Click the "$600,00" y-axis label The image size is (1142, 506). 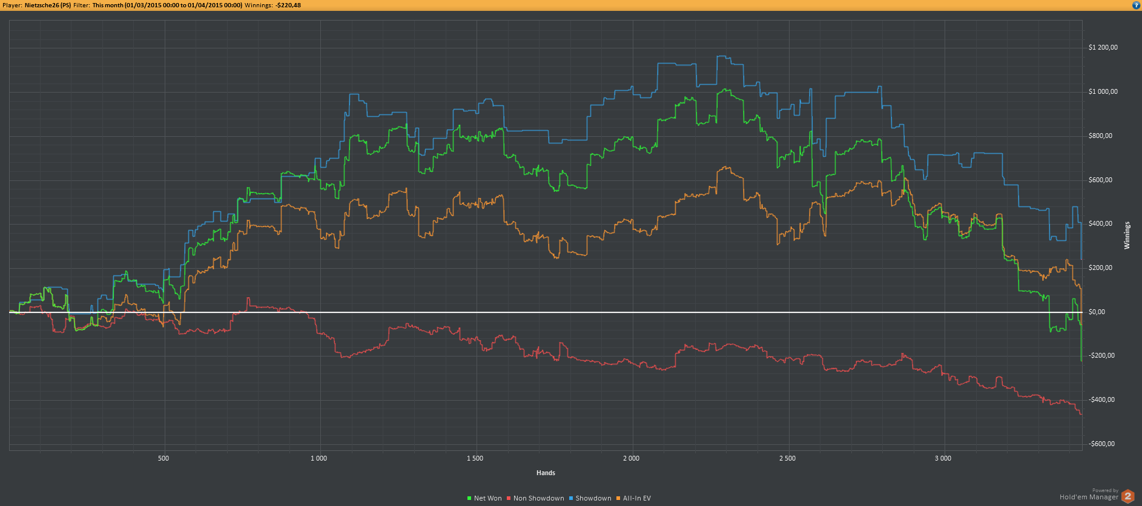click(1100, 180)
